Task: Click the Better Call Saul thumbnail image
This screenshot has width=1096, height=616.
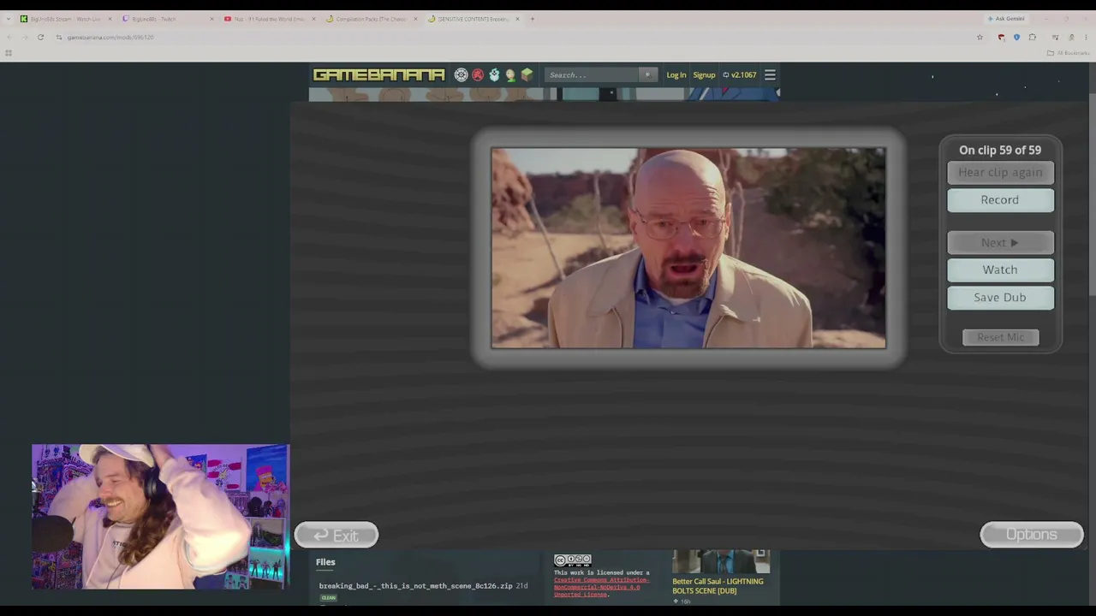Action: click(x=721, y=561)
